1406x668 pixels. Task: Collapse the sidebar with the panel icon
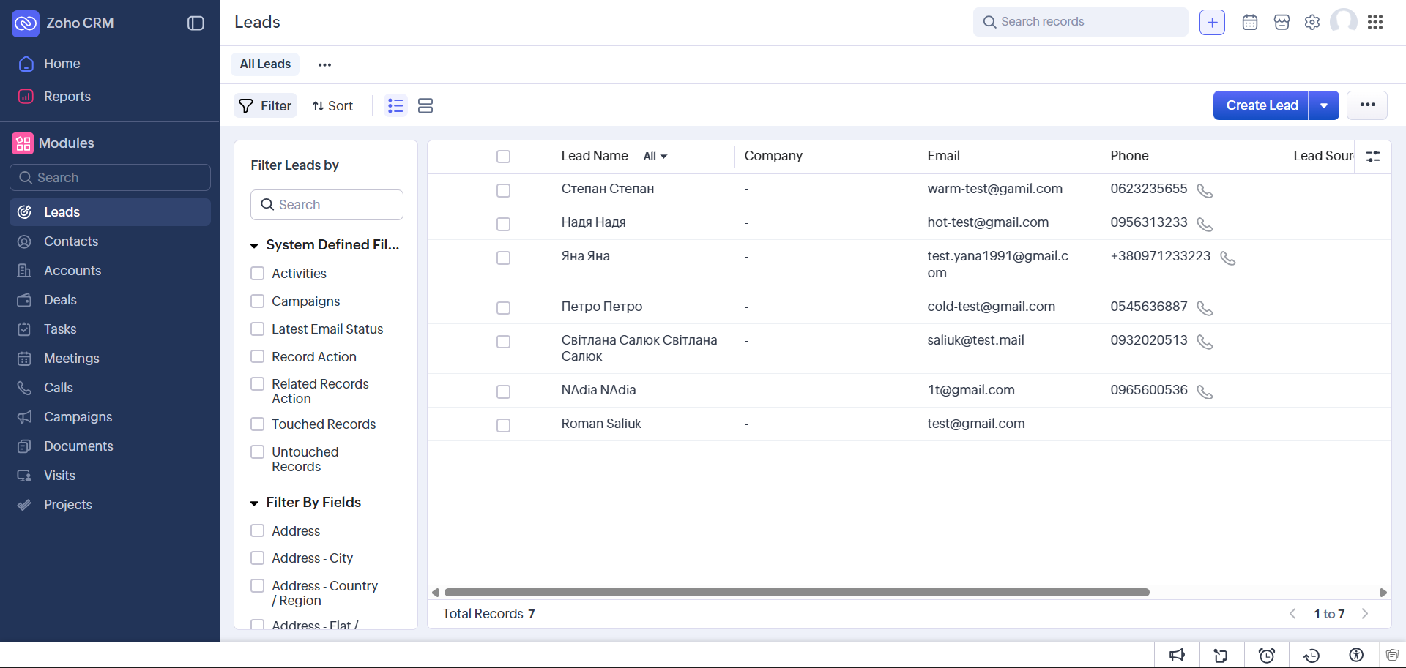click(196, 23)
